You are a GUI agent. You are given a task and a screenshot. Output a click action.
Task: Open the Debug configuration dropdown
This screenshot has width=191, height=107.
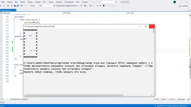(x=34, y=6)
